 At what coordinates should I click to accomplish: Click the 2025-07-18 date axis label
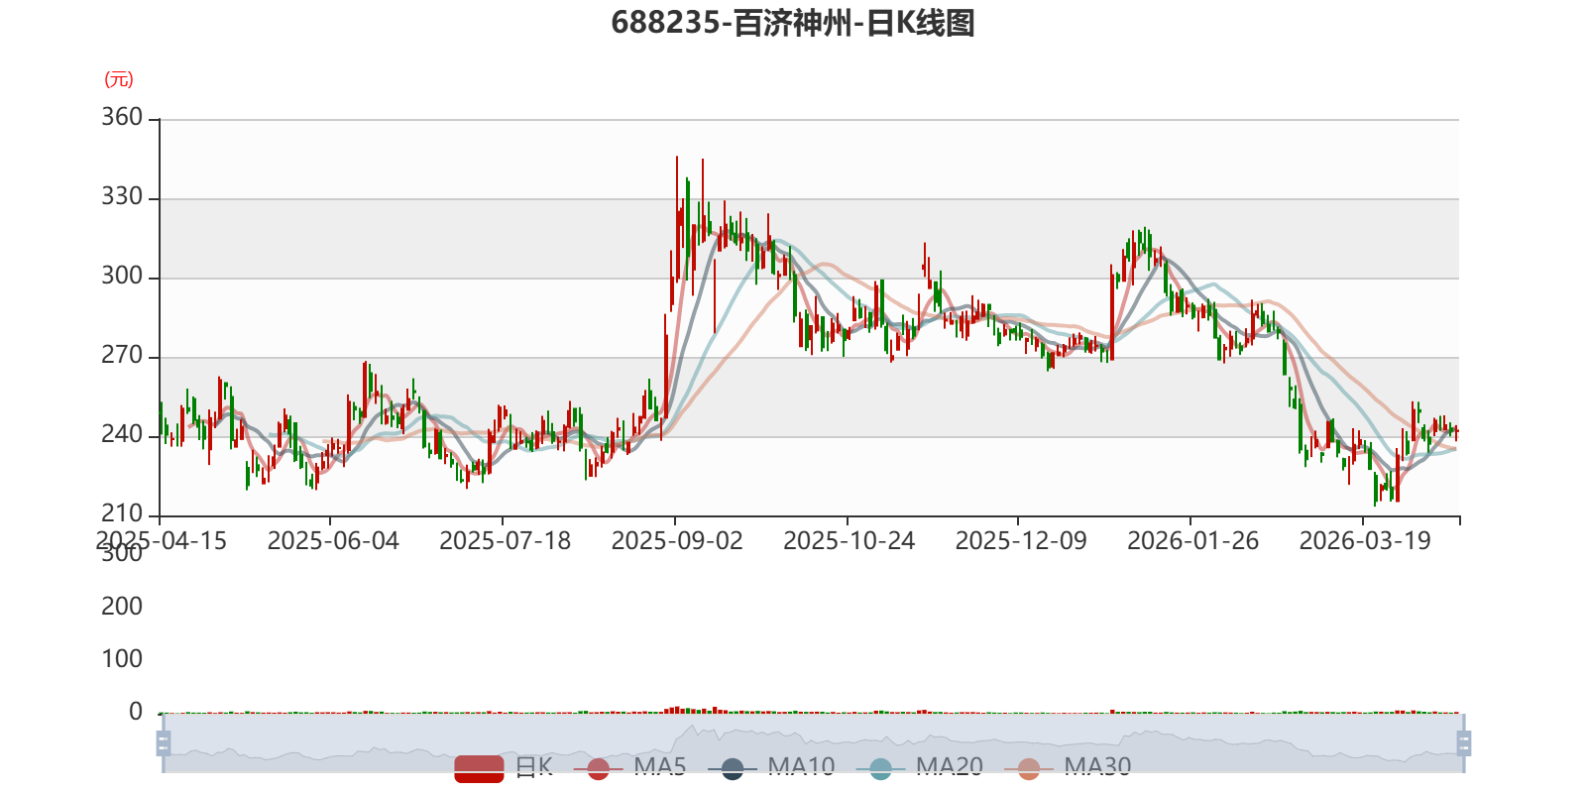[506, 541]
